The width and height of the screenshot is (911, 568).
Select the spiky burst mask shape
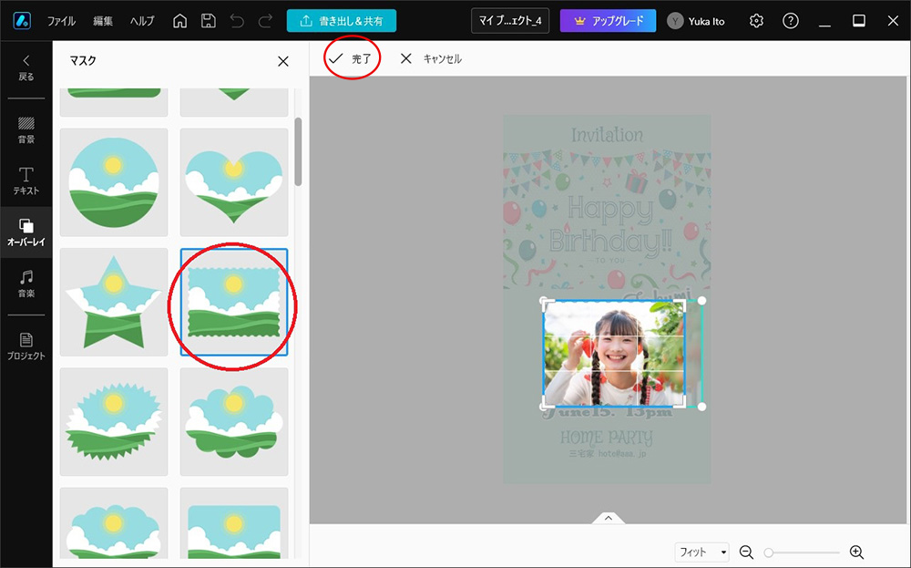pos(114,421)
